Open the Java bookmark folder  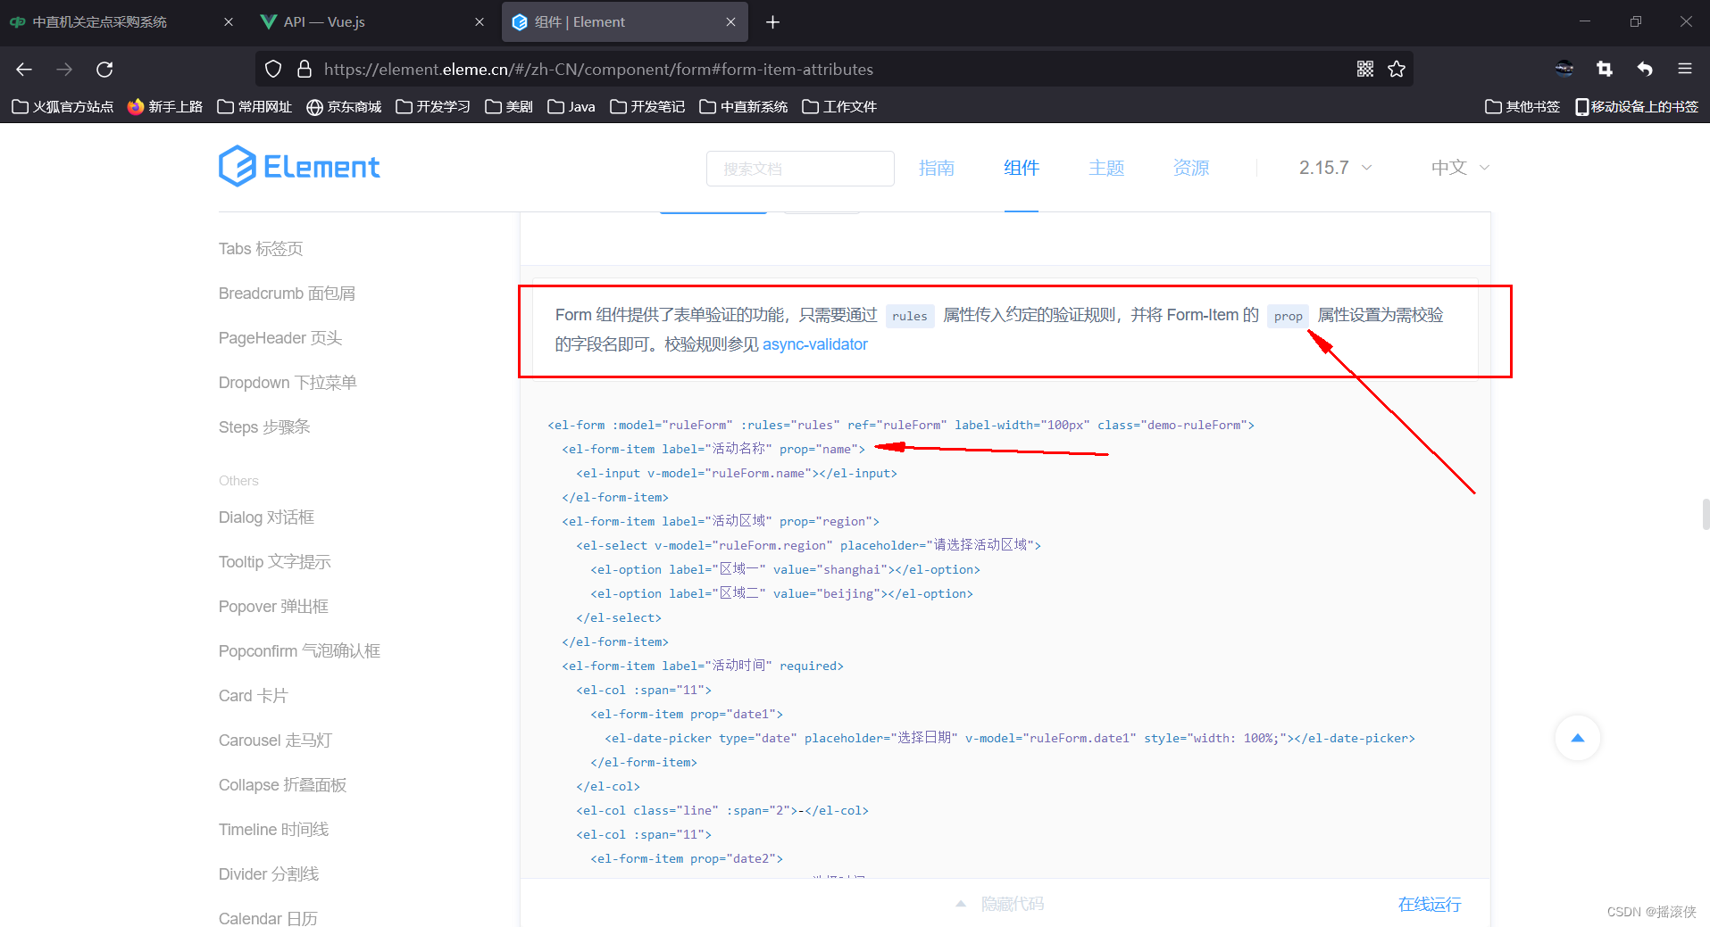[571, 106]
